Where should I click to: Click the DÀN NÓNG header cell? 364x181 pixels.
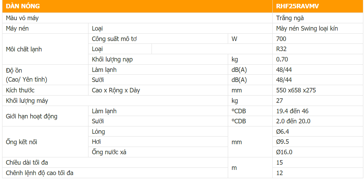tap(23, 6)
